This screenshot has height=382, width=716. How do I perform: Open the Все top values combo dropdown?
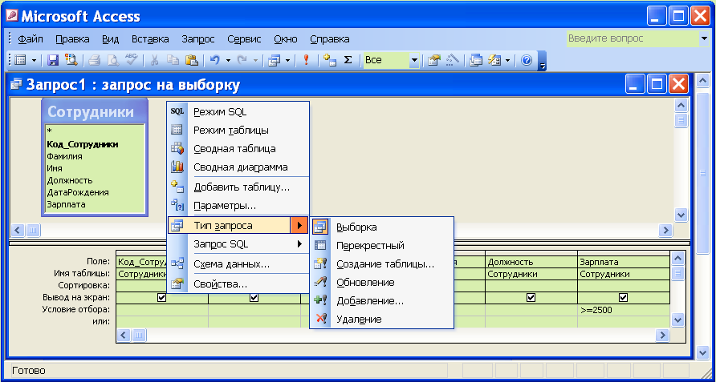[x=414, y=60]
